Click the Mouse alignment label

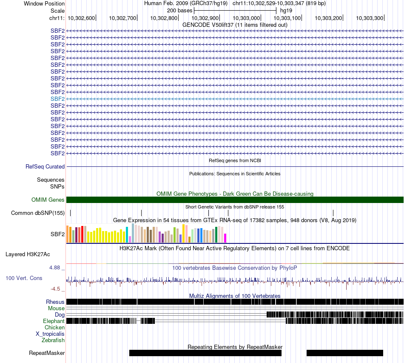(56, 309)
